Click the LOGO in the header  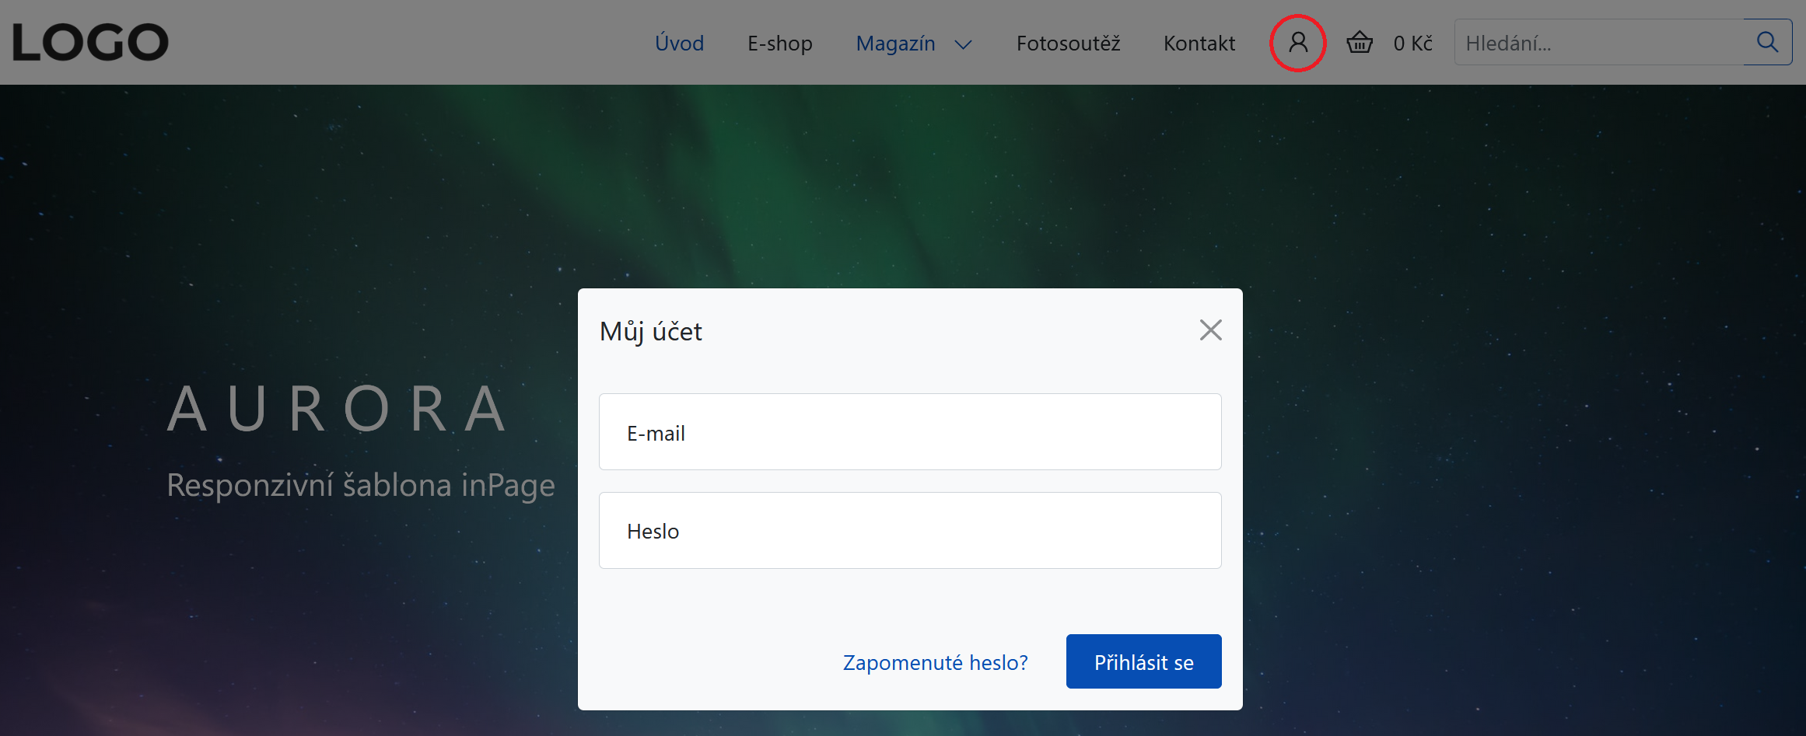[90, 43]
